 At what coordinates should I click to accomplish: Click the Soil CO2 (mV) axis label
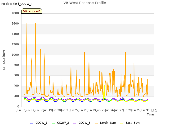(4, 60)
